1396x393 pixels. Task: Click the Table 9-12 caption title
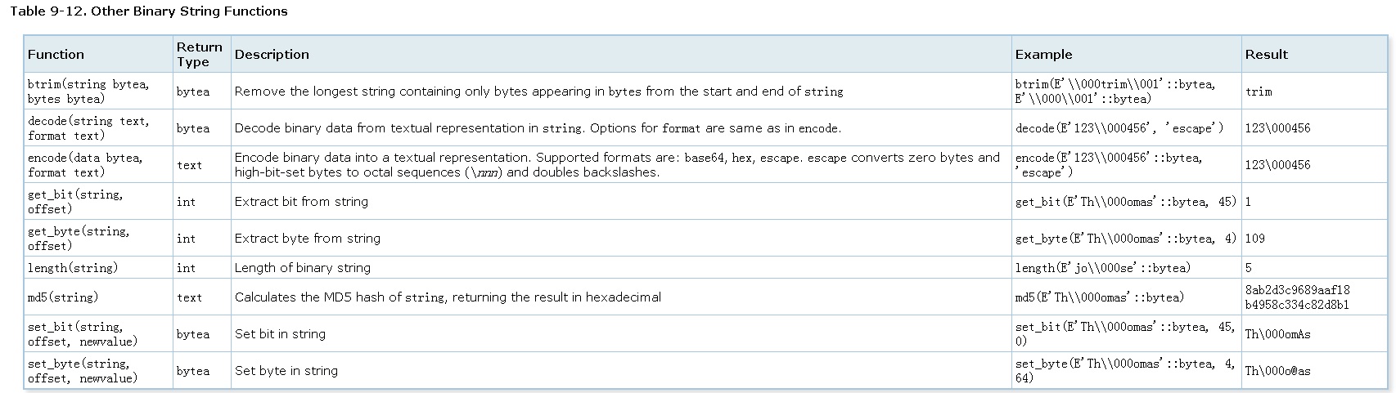pyautogui.click(x=148, y=11)
